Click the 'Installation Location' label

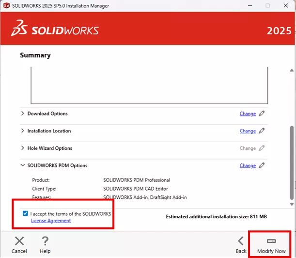(49, 131)
